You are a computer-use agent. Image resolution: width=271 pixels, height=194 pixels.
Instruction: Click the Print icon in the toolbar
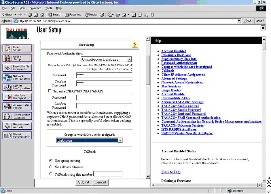118,15
